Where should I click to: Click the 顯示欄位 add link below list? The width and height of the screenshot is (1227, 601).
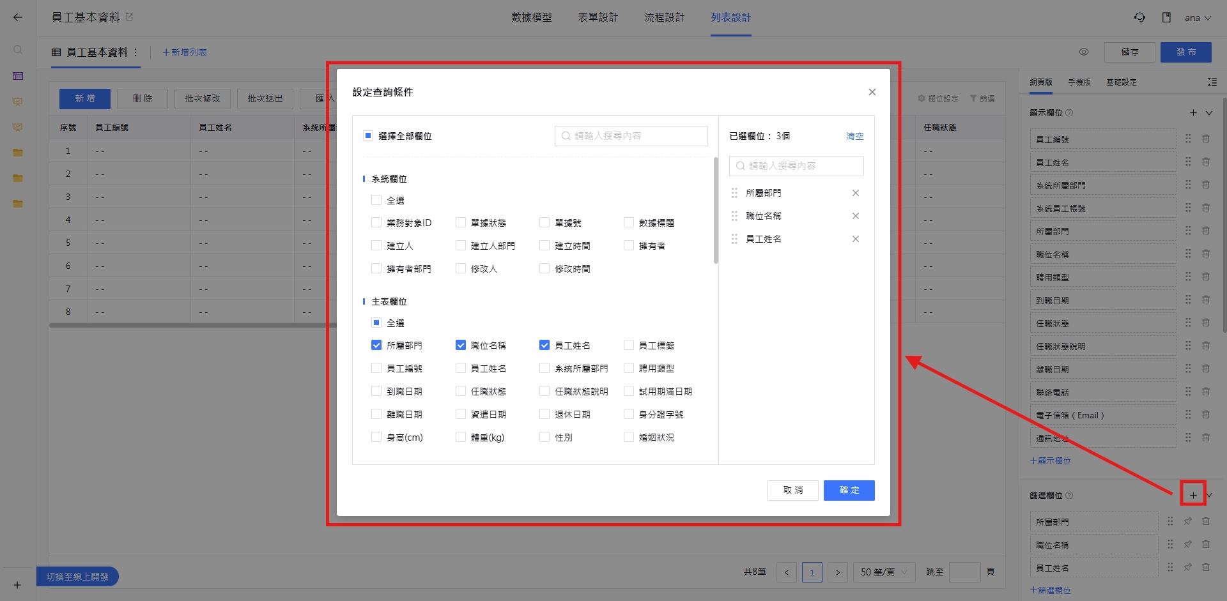1051,460
